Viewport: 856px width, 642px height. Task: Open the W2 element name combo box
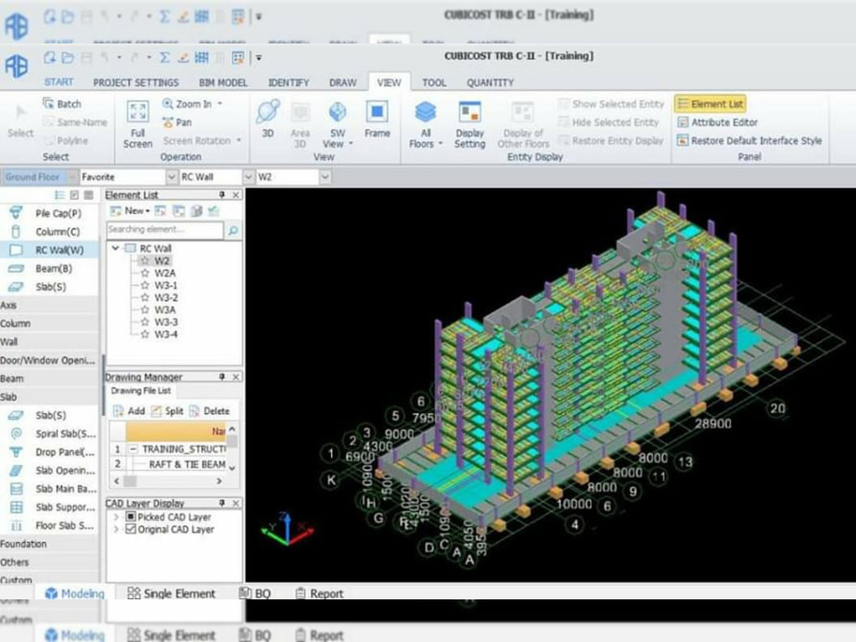293,177
